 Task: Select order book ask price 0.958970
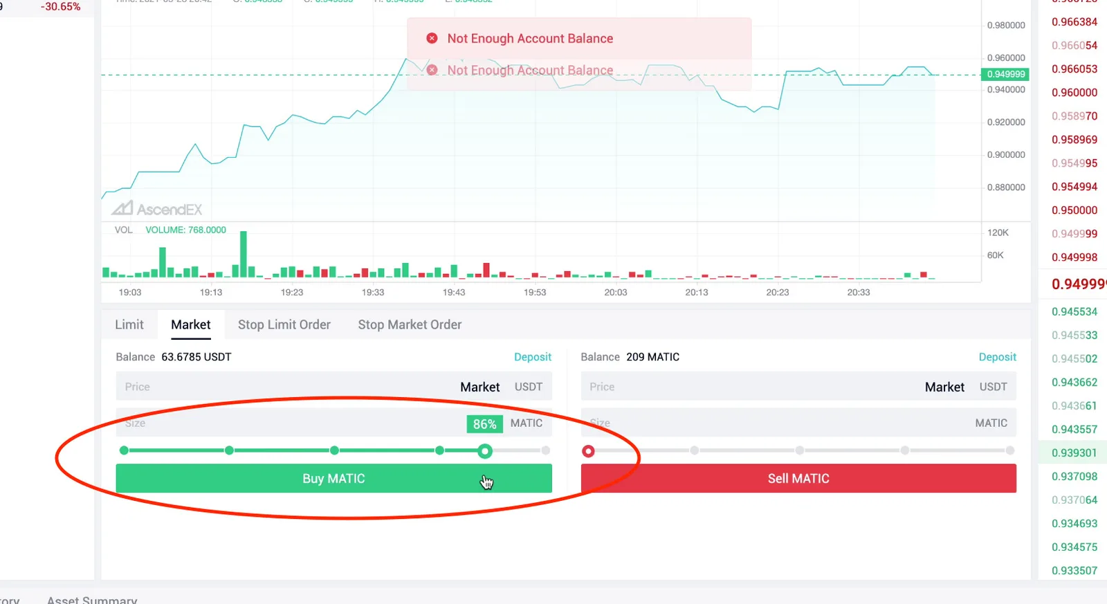tap(1074, 116)
